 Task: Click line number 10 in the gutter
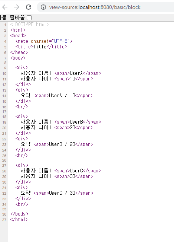pos(4,74)
